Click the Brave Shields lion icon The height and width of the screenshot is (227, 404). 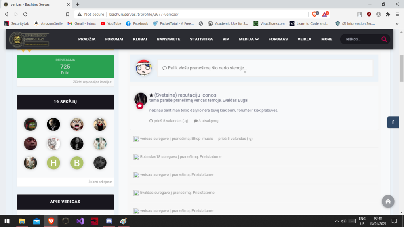(314, 14)
